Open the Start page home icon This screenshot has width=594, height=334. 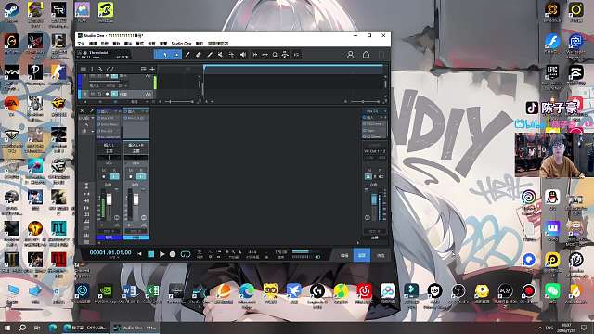click(366, 55)
